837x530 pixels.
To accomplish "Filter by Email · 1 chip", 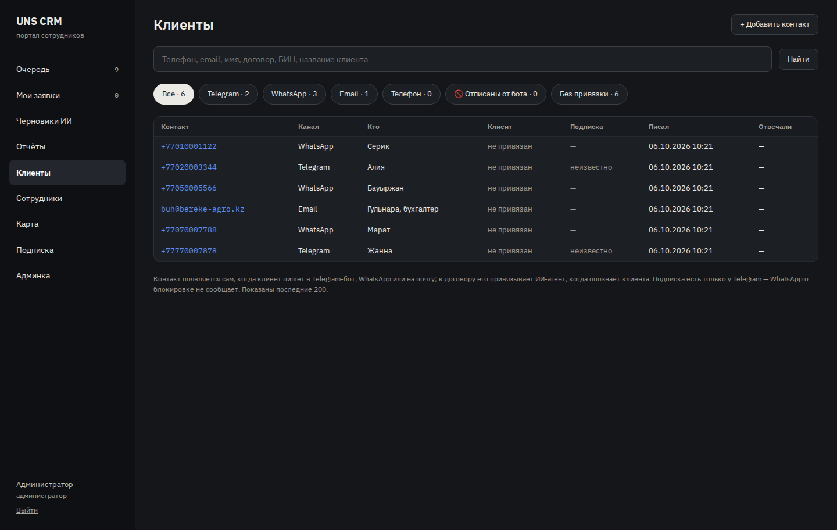I will pyautogui.click(x=354, y=94).
